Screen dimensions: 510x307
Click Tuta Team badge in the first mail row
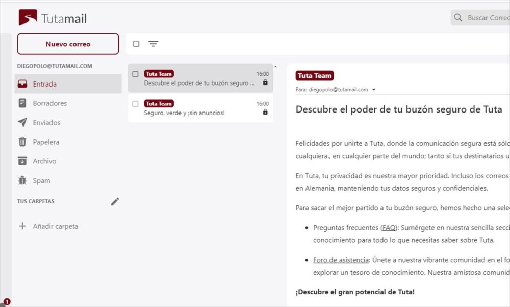coord(159,74)
